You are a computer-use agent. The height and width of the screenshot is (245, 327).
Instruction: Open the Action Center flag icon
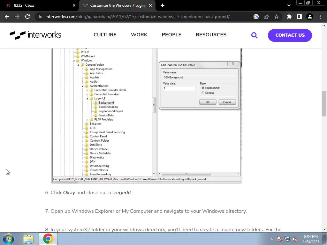tap(279, 239)
